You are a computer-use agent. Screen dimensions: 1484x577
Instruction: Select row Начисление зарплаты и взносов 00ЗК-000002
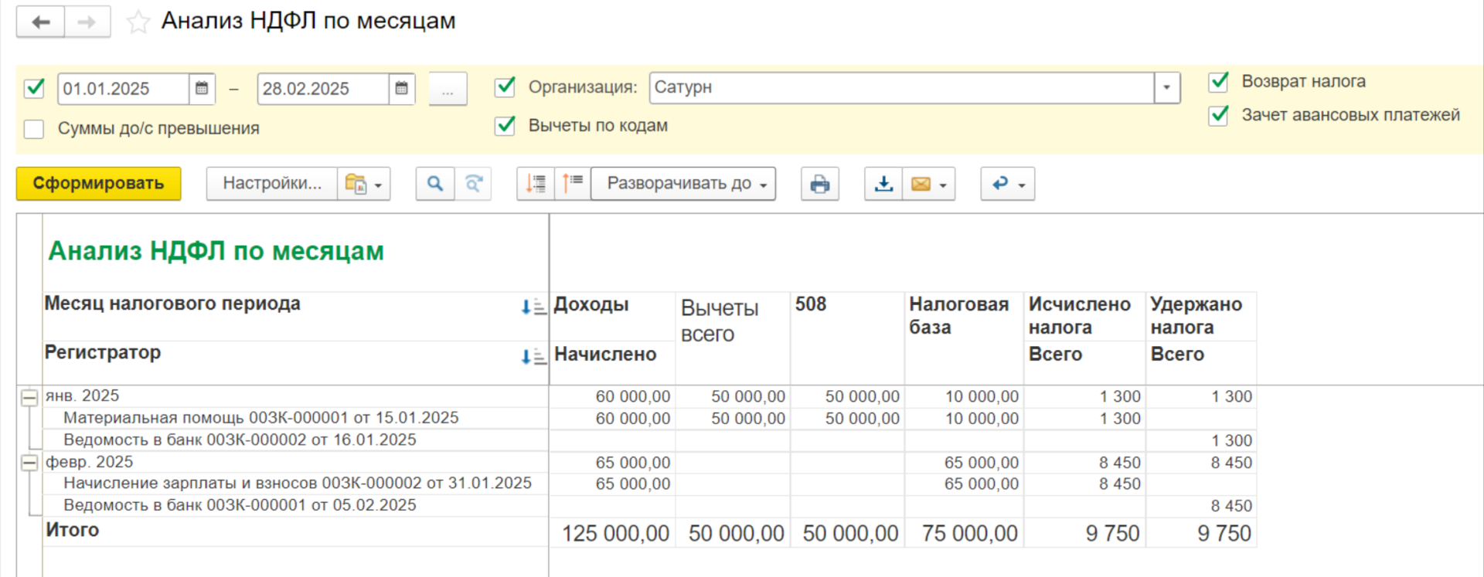[298, 484]
